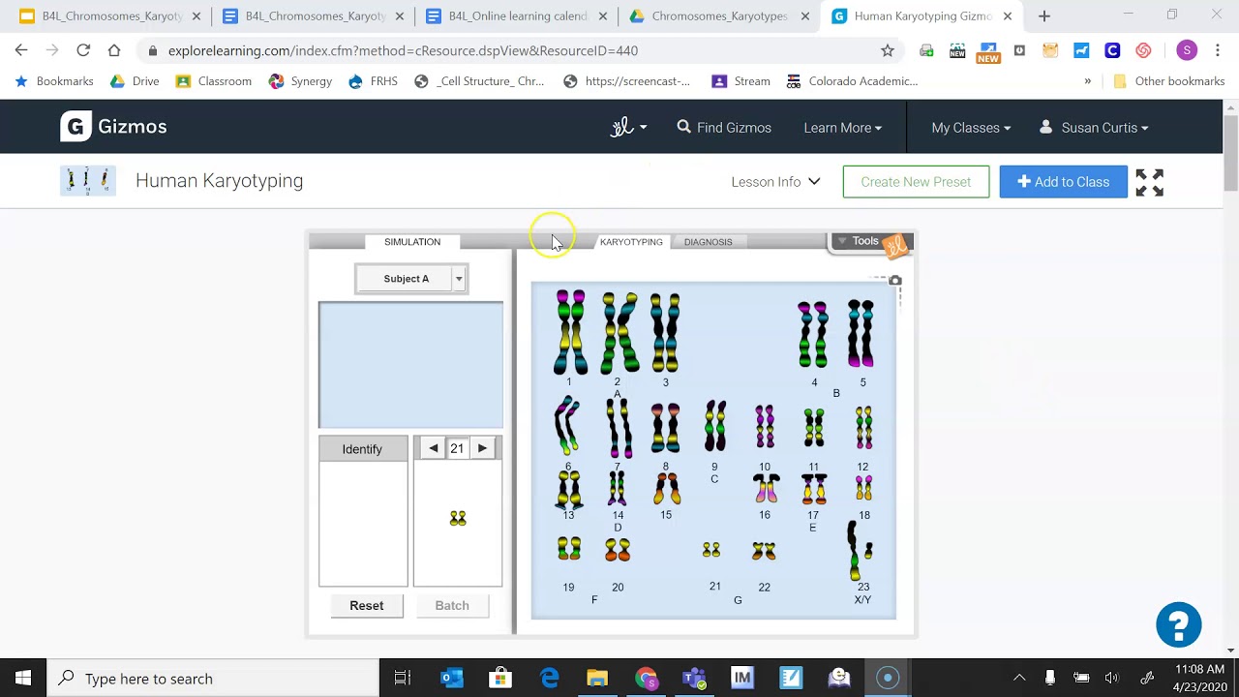Click the address bar URL

tap(403, 50)
